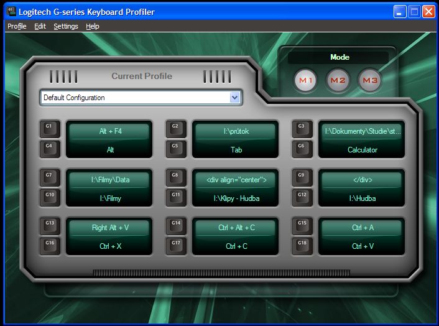Select the G13 key icon
The image size is (439, 326).
tap(49, 226)
